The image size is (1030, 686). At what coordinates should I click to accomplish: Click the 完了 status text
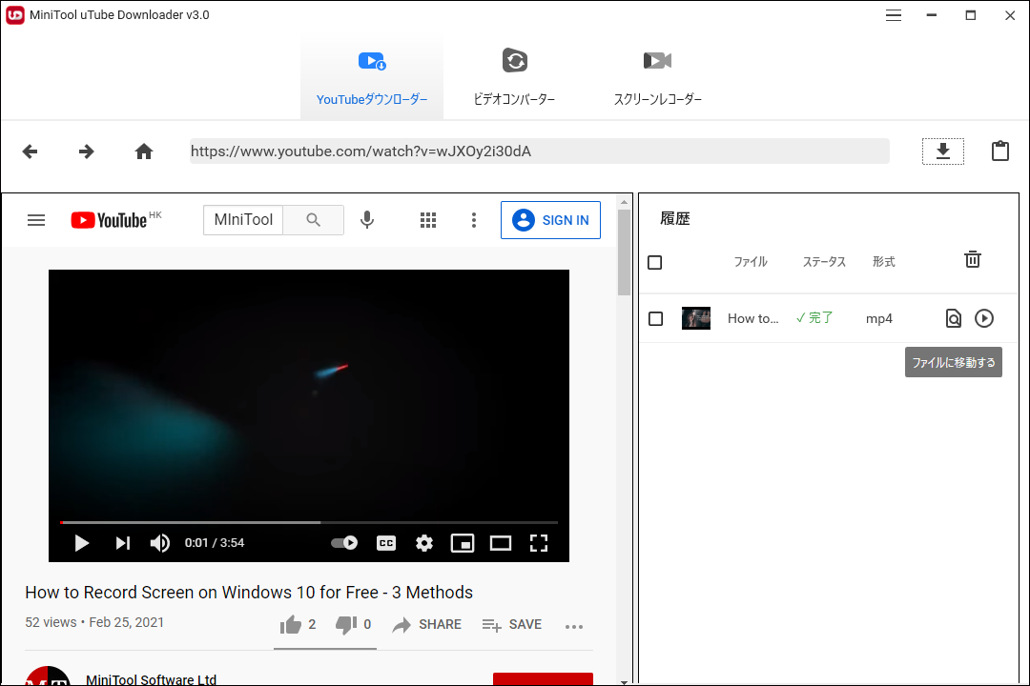[814, 317]
